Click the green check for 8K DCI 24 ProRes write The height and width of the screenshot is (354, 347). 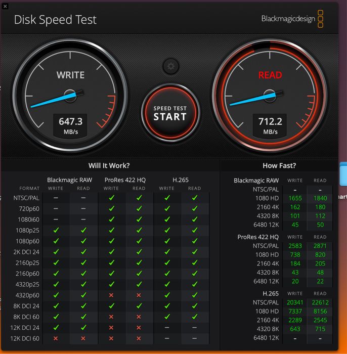[111, 306]
